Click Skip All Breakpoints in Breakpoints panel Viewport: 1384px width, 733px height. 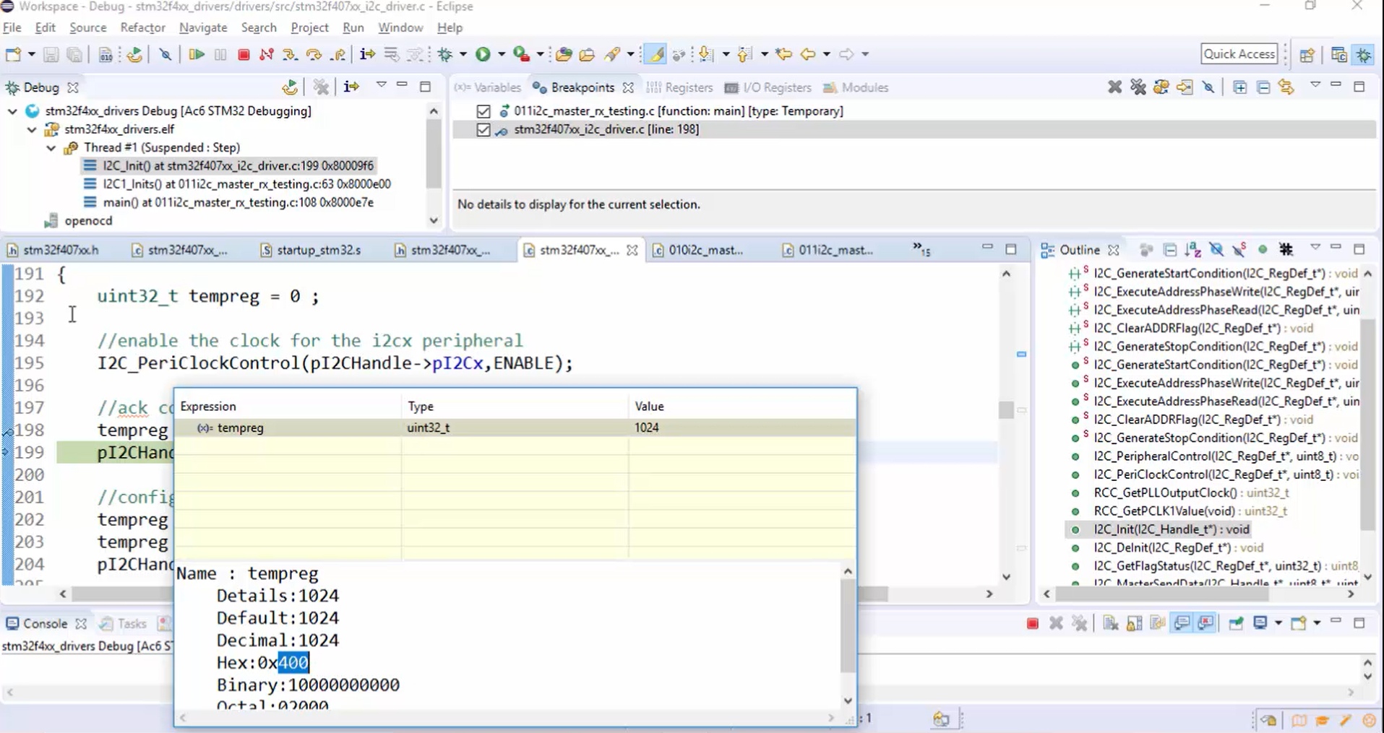point(1208,87)
